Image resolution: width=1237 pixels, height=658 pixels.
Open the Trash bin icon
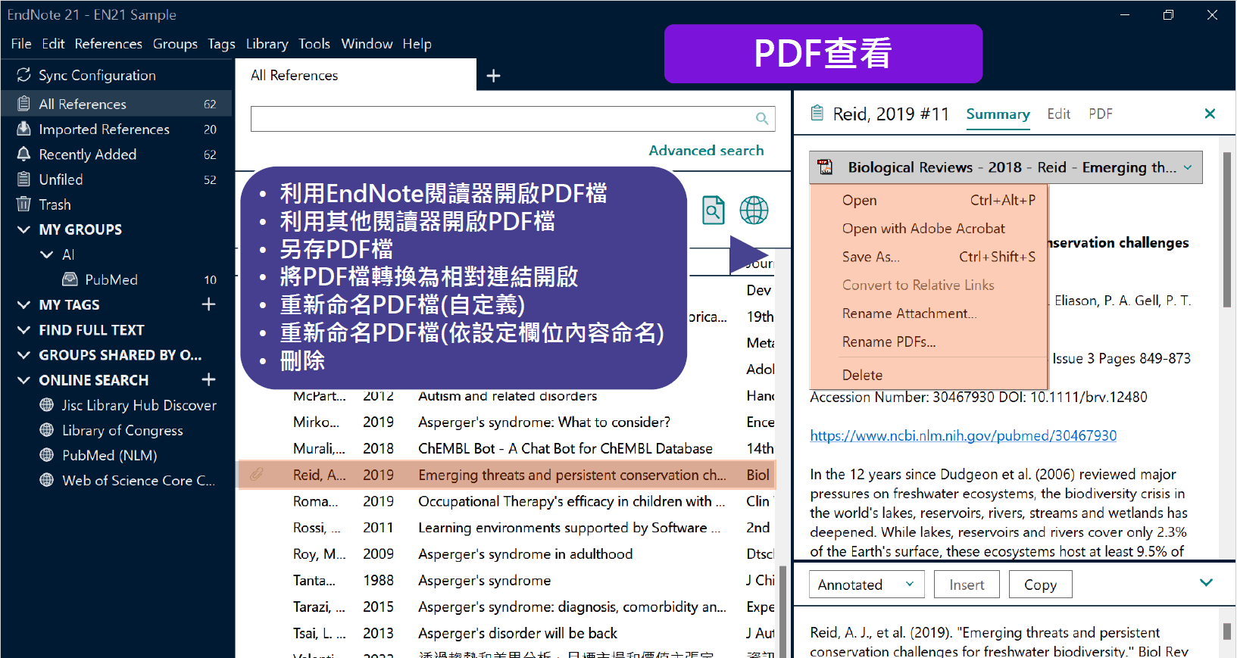(x=24, y=204)
